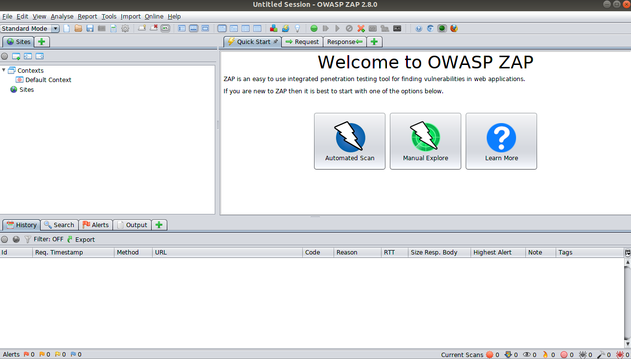Click the Export Context icon in Sites panel
This screenshot has height=359, width=631.
coord(40,56)
